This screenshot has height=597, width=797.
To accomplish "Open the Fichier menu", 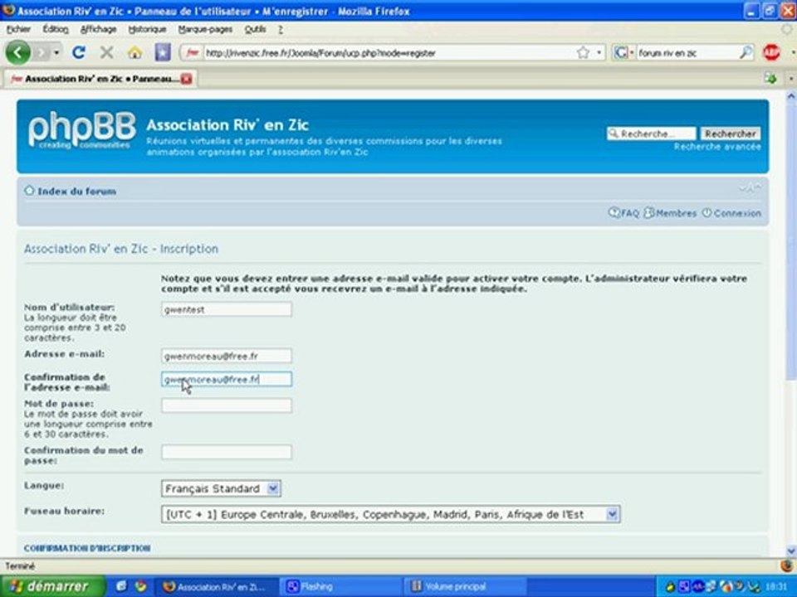I will click(19, 30).
